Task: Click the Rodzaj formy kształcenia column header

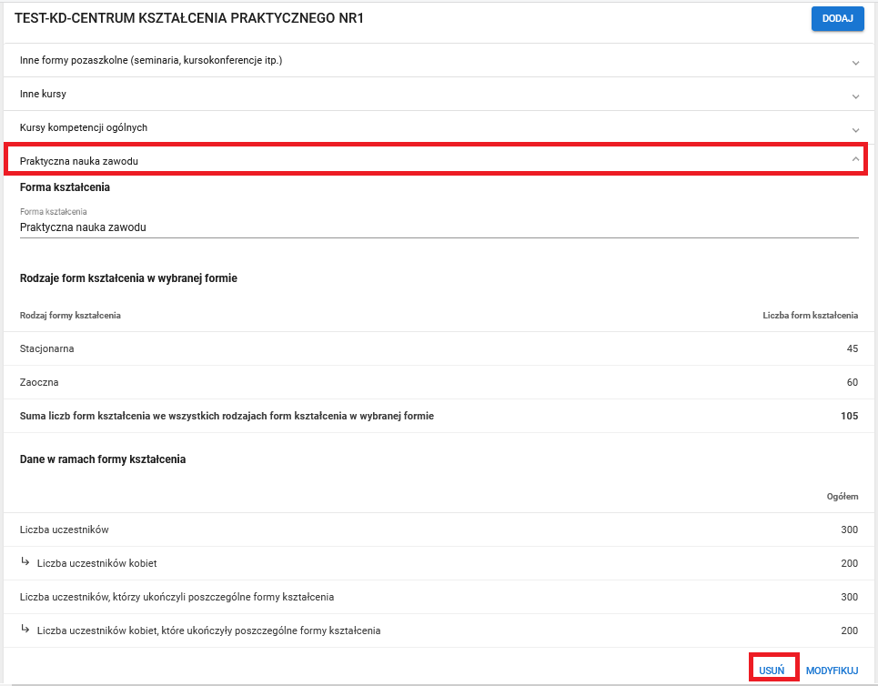Action: [x=70, y=315]
